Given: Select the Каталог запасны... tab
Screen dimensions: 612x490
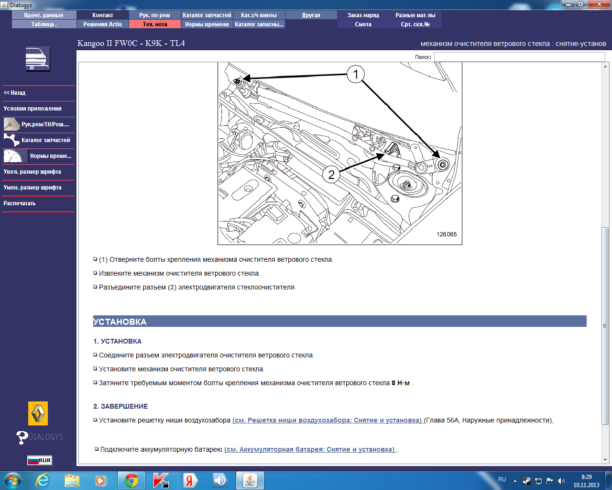Looking at the screenshot, I should point(259,24).
